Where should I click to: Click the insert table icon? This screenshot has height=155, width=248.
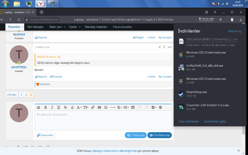coord(133,107)
